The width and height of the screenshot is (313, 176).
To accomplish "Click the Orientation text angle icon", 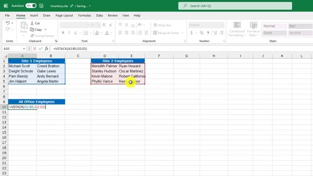I will (x=140, y=25).
